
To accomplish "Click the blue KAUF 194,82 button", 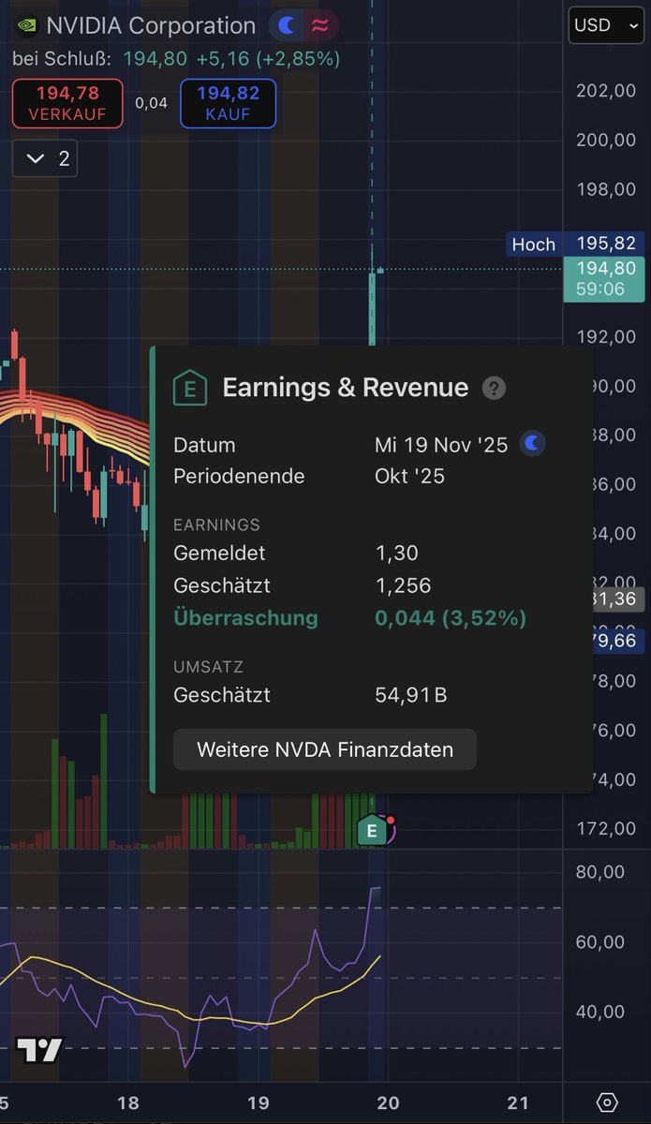I will pos(228,103).
